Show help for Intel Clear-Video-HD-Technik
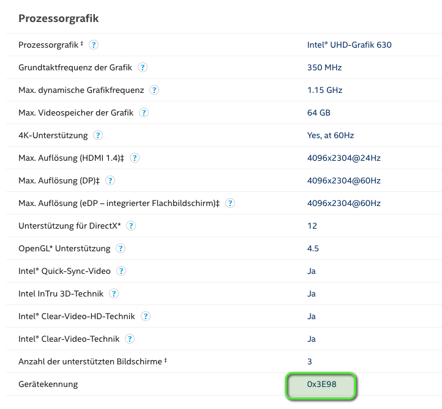The height and width of the screenshot is (409, 442). click(146, 316)
